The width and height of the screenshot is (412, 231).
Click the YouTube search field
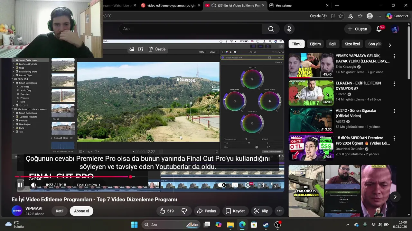190,29
